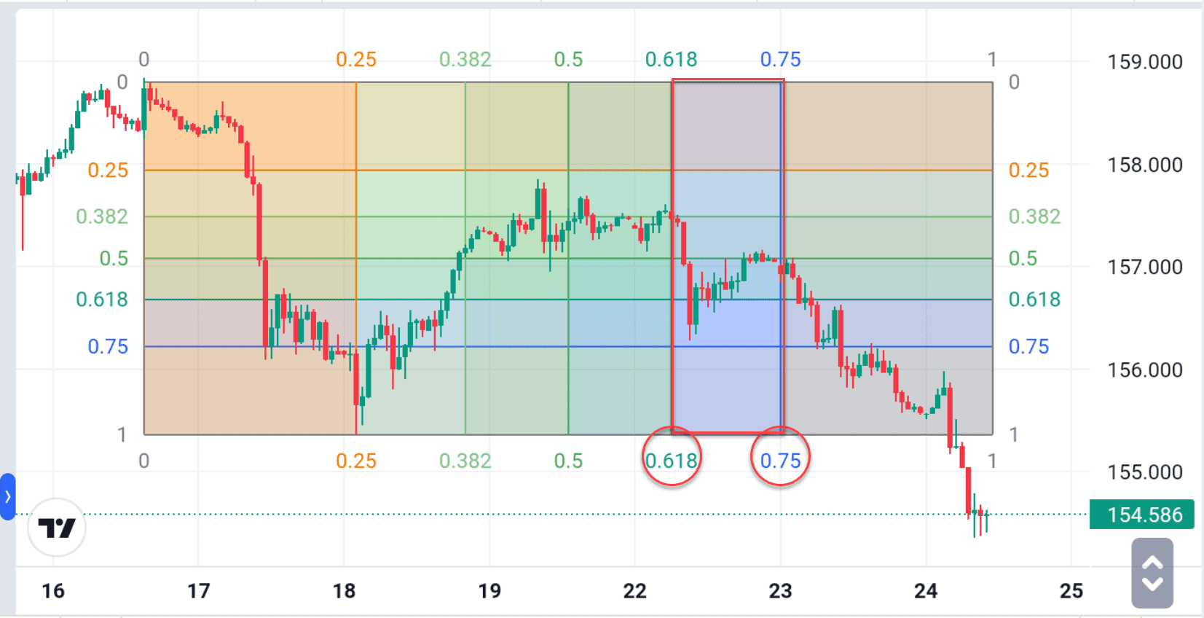Click date 19 on the time axis
This screenshot has height=618, width=1204.
coord(489,590)
